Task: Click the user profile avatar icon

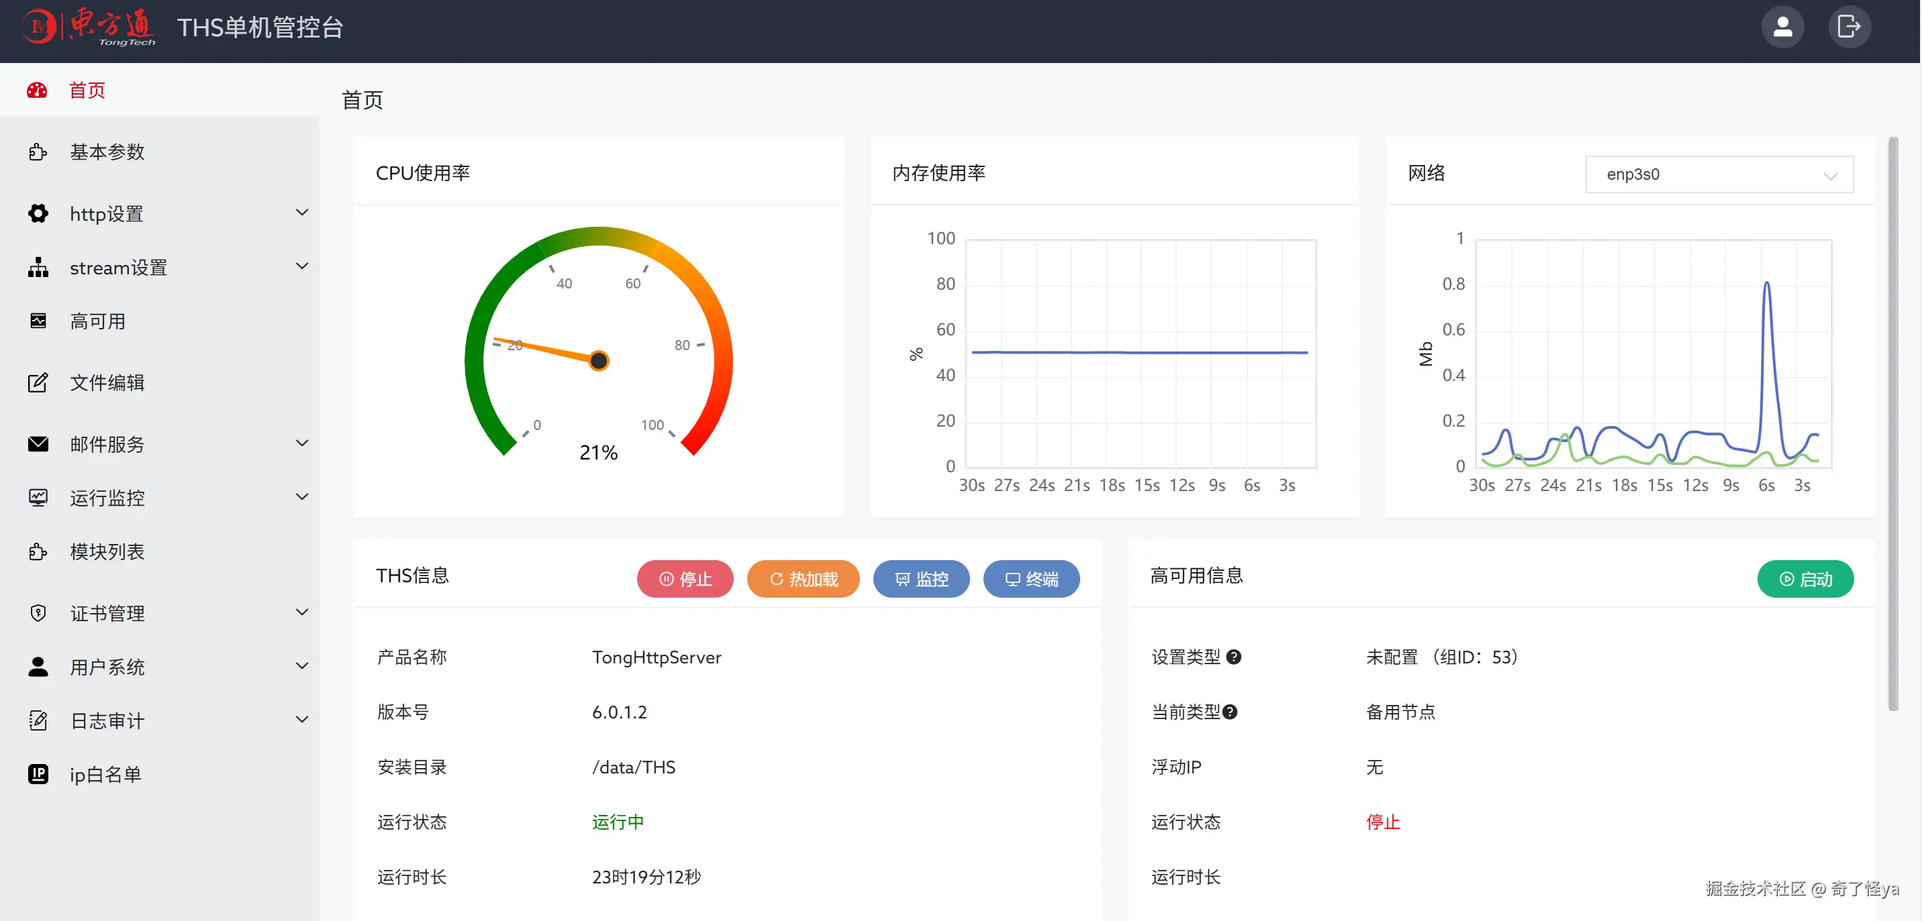Action: (1782, 28)
